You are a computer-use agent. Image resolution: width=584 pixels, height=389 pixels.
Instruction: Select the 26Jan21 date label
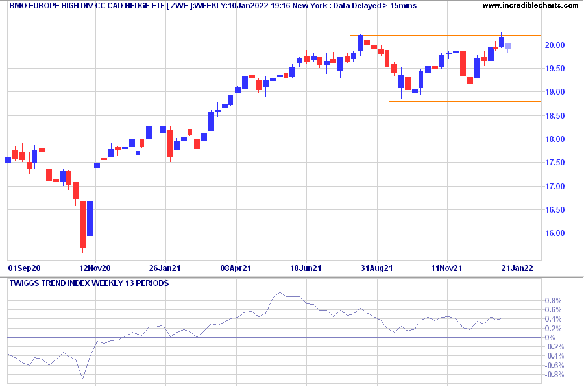click(165, 268)
